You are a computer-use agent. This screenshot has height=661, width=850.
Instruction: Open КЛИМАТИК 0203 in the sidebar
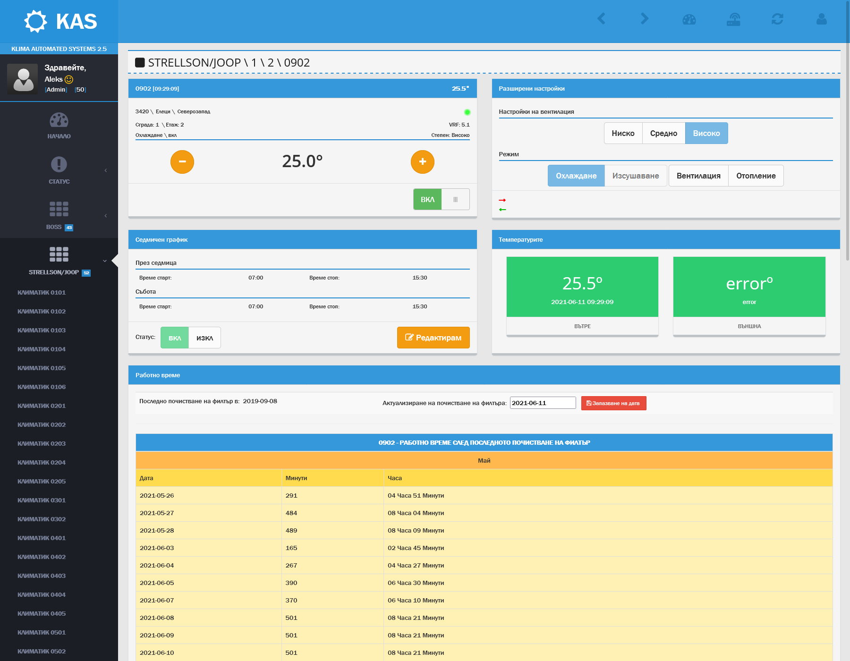click(42, 443)
